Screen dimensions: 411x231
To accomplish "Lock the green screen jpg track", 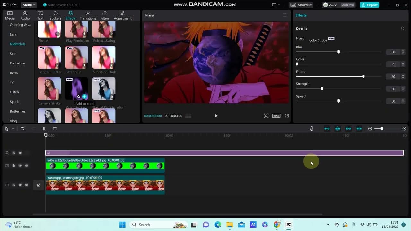I will (13, 166).
